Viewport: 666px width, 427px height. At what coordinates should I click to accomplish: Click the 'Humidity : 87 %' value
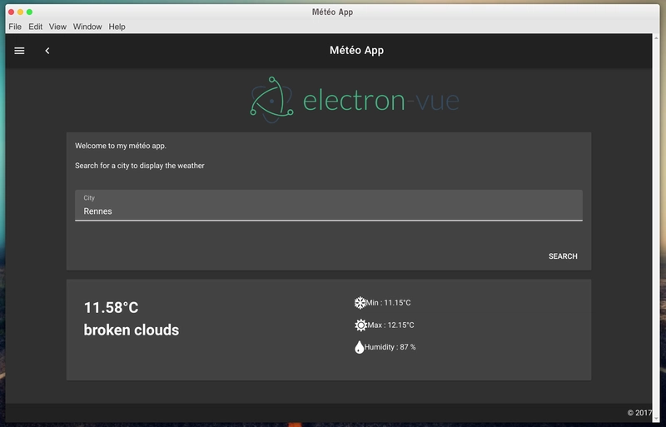pos(390,347)
